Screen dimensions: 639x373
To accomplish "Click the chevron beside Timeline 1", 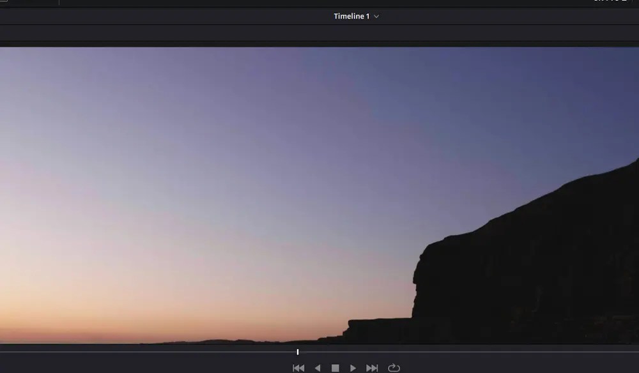I will 376,17.
